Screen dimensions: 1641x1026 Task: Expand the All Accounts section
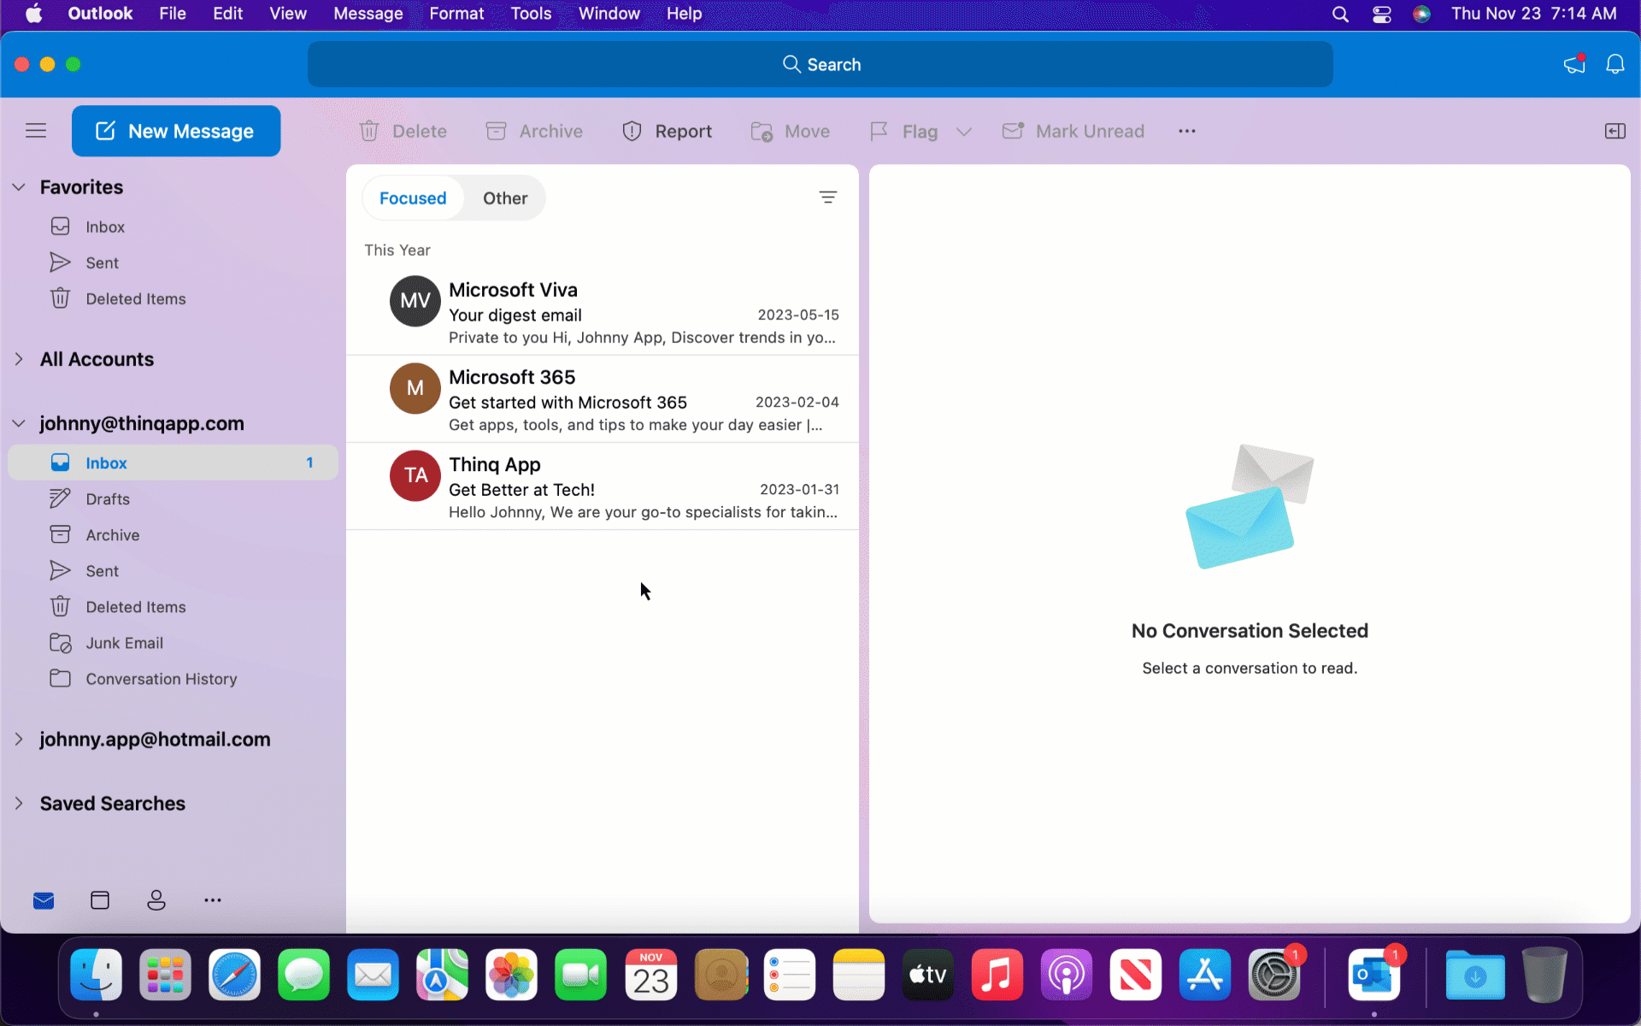point(19,359)
